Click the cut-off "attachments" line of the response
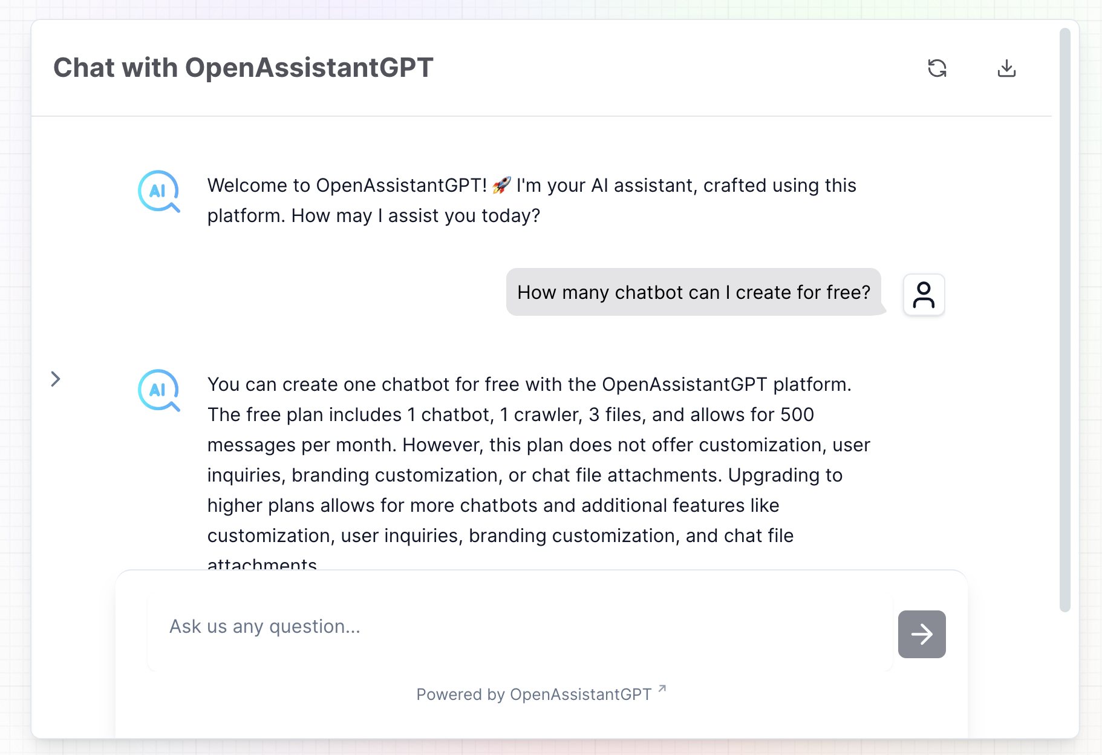This screenshot has height=755, width=1102. pos(262,564)
